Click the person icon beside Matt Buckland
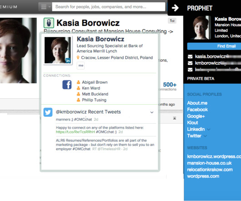This screenshot has height=201, width=241. click(78, 94)
